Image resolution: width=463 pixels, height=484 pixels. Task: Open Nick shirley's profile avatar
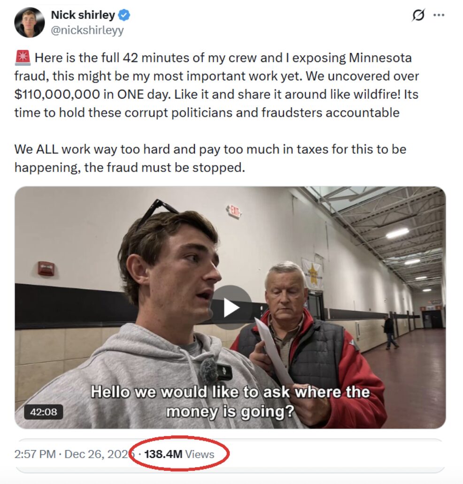30,23
